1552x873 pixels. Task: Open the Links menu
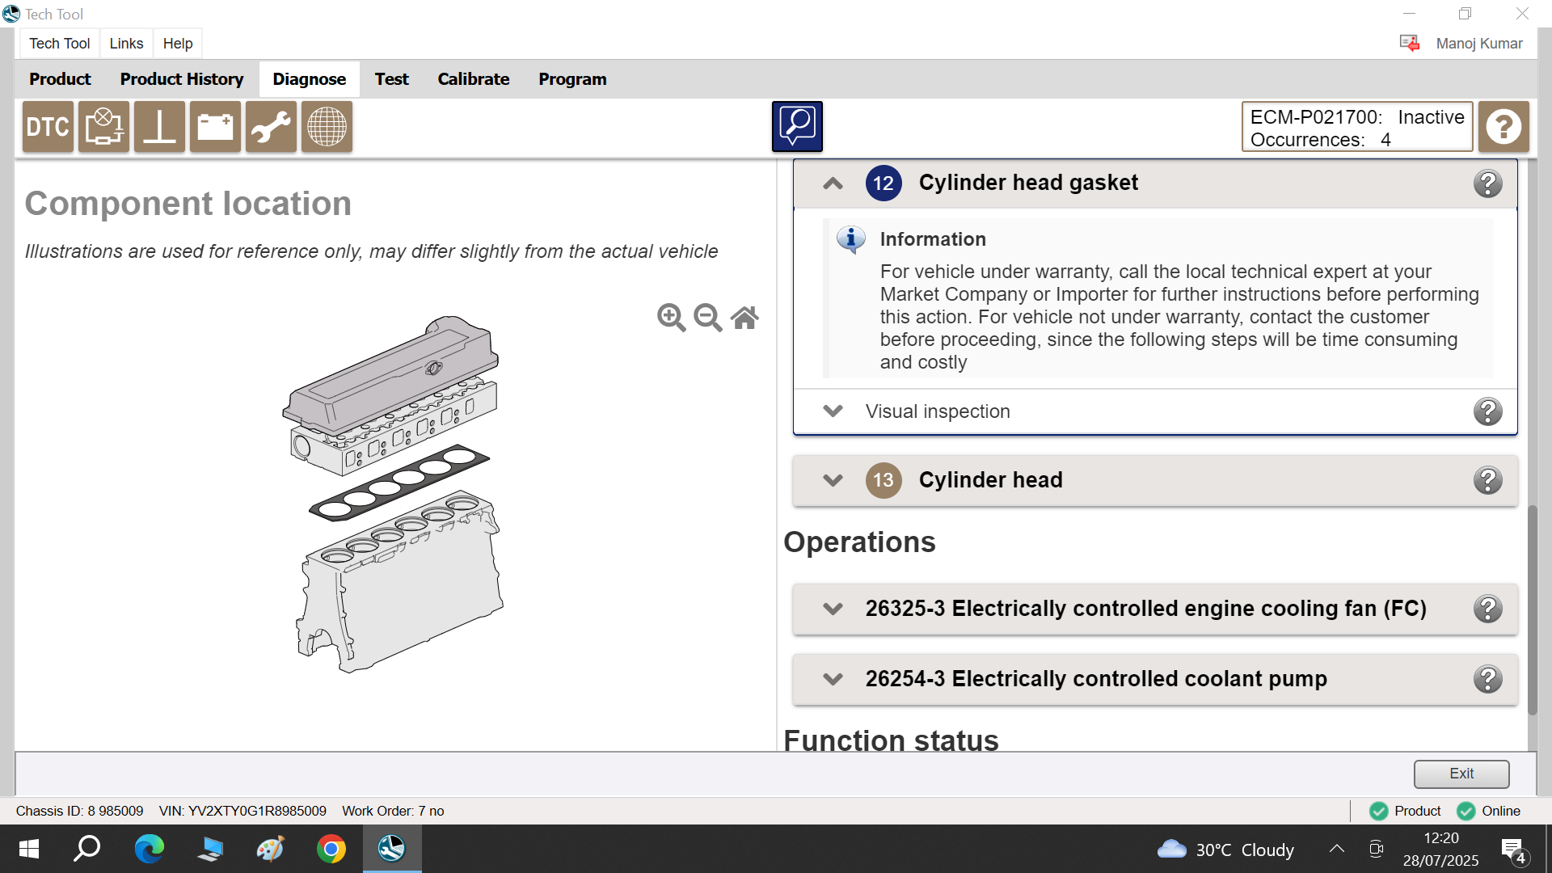click(x=126, y=44)
